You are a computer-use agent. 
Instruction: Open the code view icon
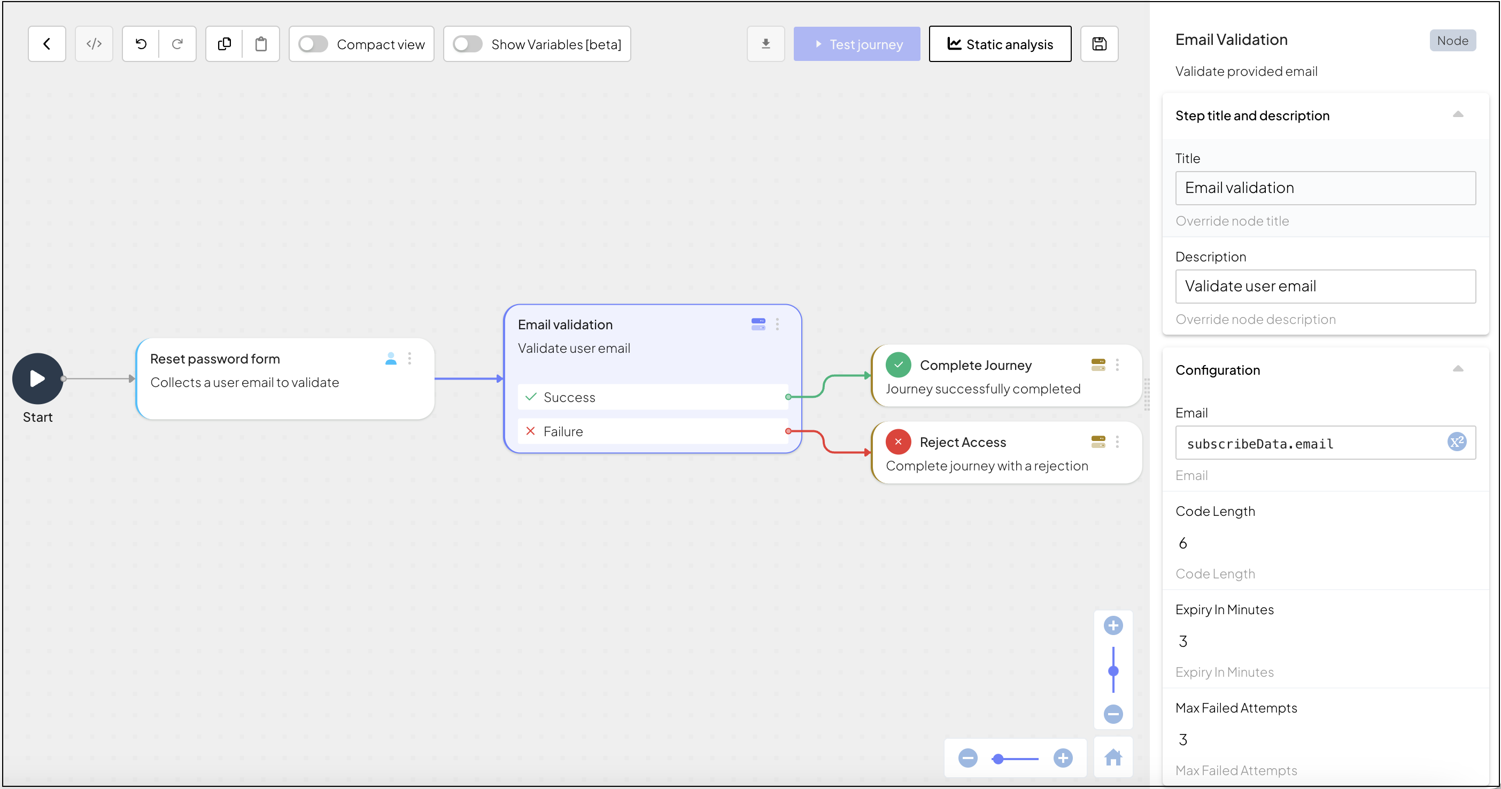(94, 44)
